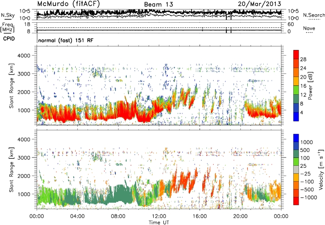The height and width of the screenshot is (225, 325).
Task: Click the '28' tick on power colorbar
Action: coord(303,59)
